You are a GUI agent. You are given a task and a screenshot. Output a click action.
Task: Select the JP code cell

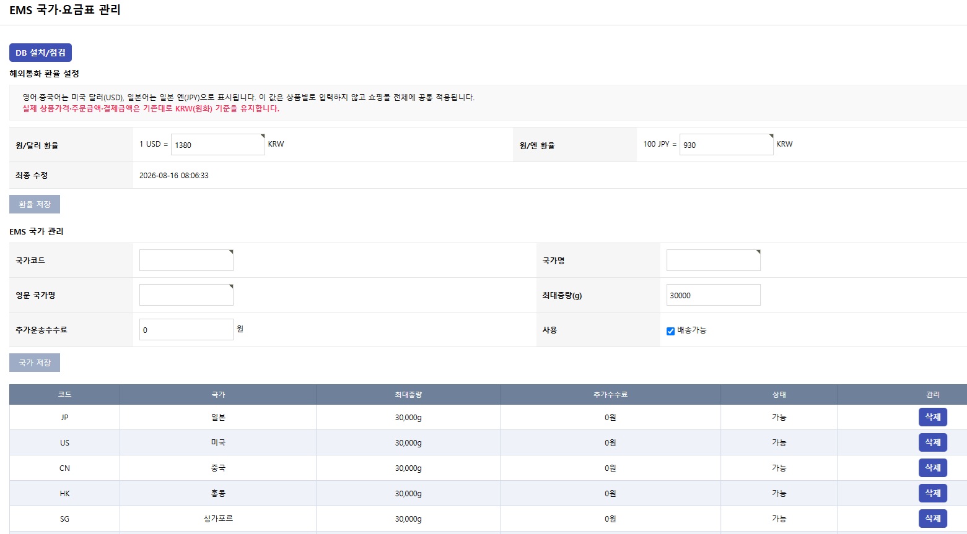pyautogui.click(x=64, y=418)
